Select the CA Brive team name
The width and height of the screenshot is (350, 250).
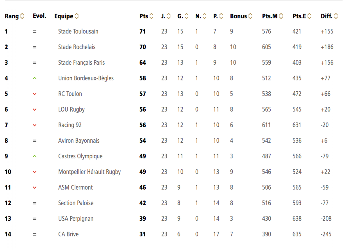pos(68,234)
